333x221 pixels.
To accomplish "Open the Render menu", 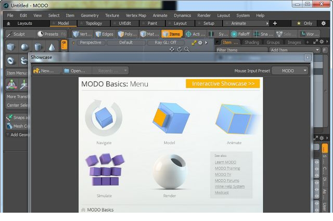I will pyautogui.click(x=204, y=16).
